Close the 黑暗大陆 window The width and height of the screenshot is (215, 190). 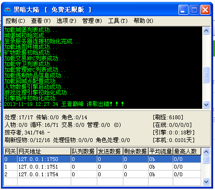click(206, 10)
